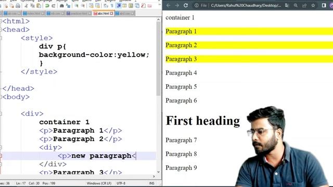Click 'Windows (CR LF)' in status bar

[99, 183]
